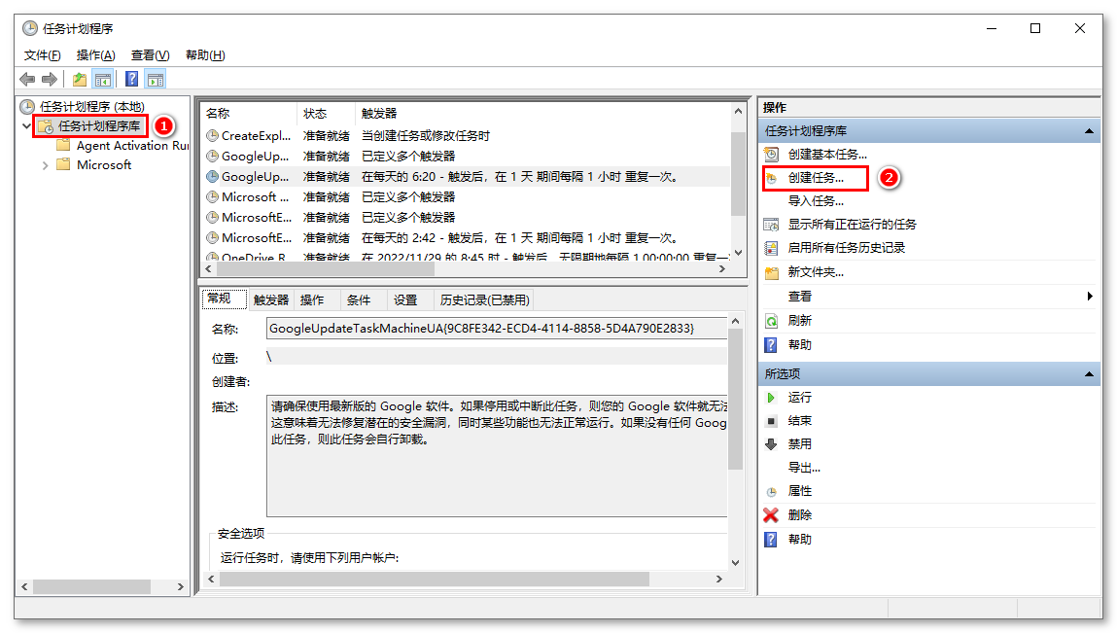Switch to the 触发器 tab

[x=270, y=299]
